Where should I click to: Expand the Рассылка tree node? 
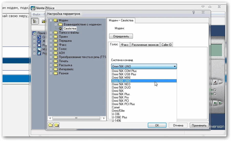coord(51,65)
